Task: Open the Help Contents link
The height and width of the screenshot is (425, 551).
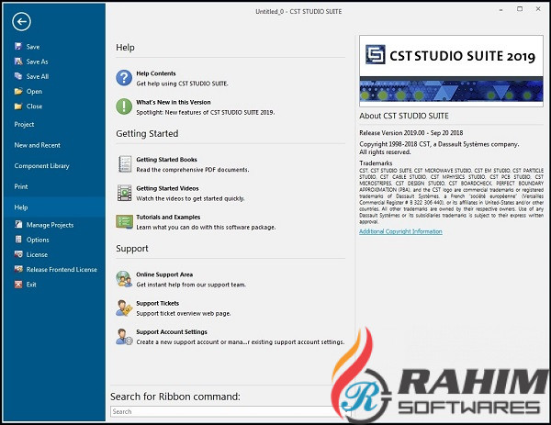Action: pyautogui.click(x=156, y=73)
